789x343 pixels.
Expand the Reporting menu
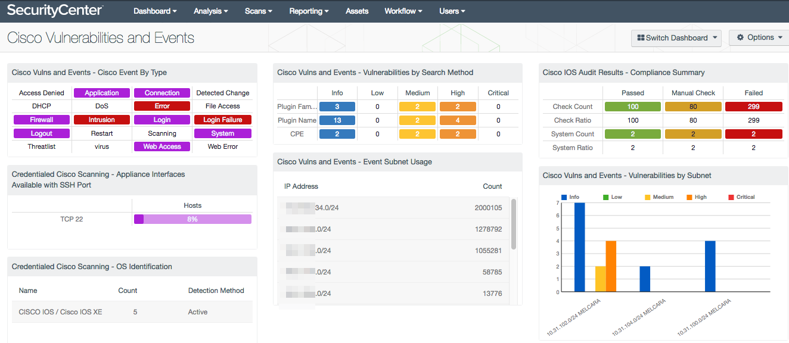click(309, 11)
